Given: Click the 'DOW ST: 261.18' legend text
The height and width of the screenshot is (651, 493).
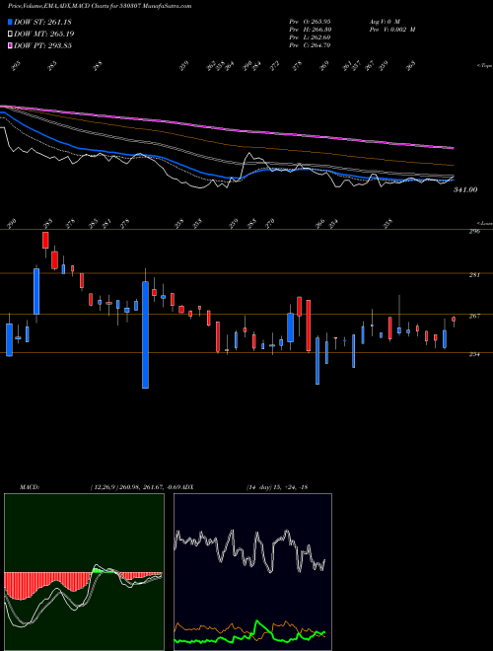Looking at the screenshot, I should tap(42, 22).
